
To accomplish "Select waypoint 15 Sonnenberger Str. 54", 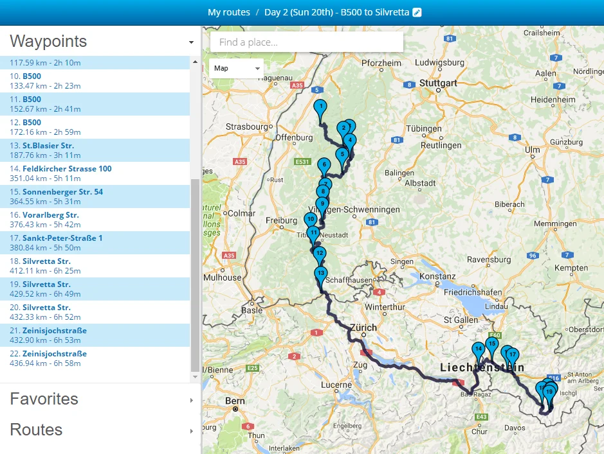I will click(95, 196).
